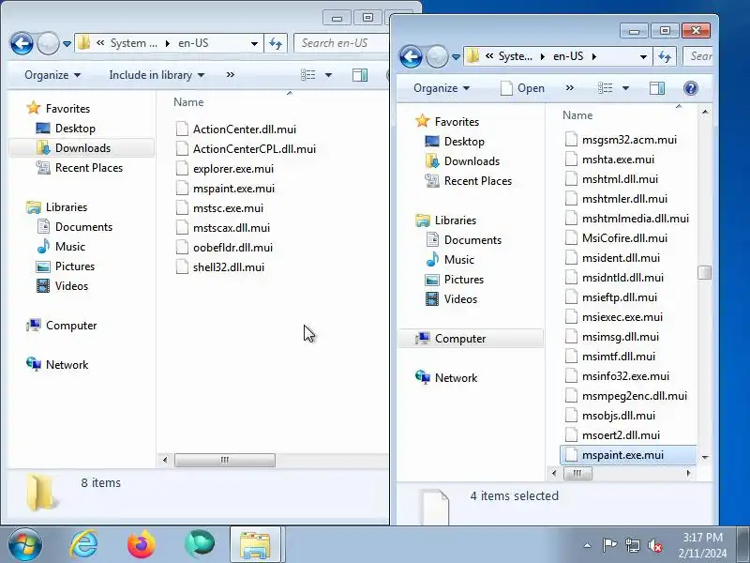Click Back arrow in left Explorer window
The height and width of the screenshot is (563, 750).
22,43
